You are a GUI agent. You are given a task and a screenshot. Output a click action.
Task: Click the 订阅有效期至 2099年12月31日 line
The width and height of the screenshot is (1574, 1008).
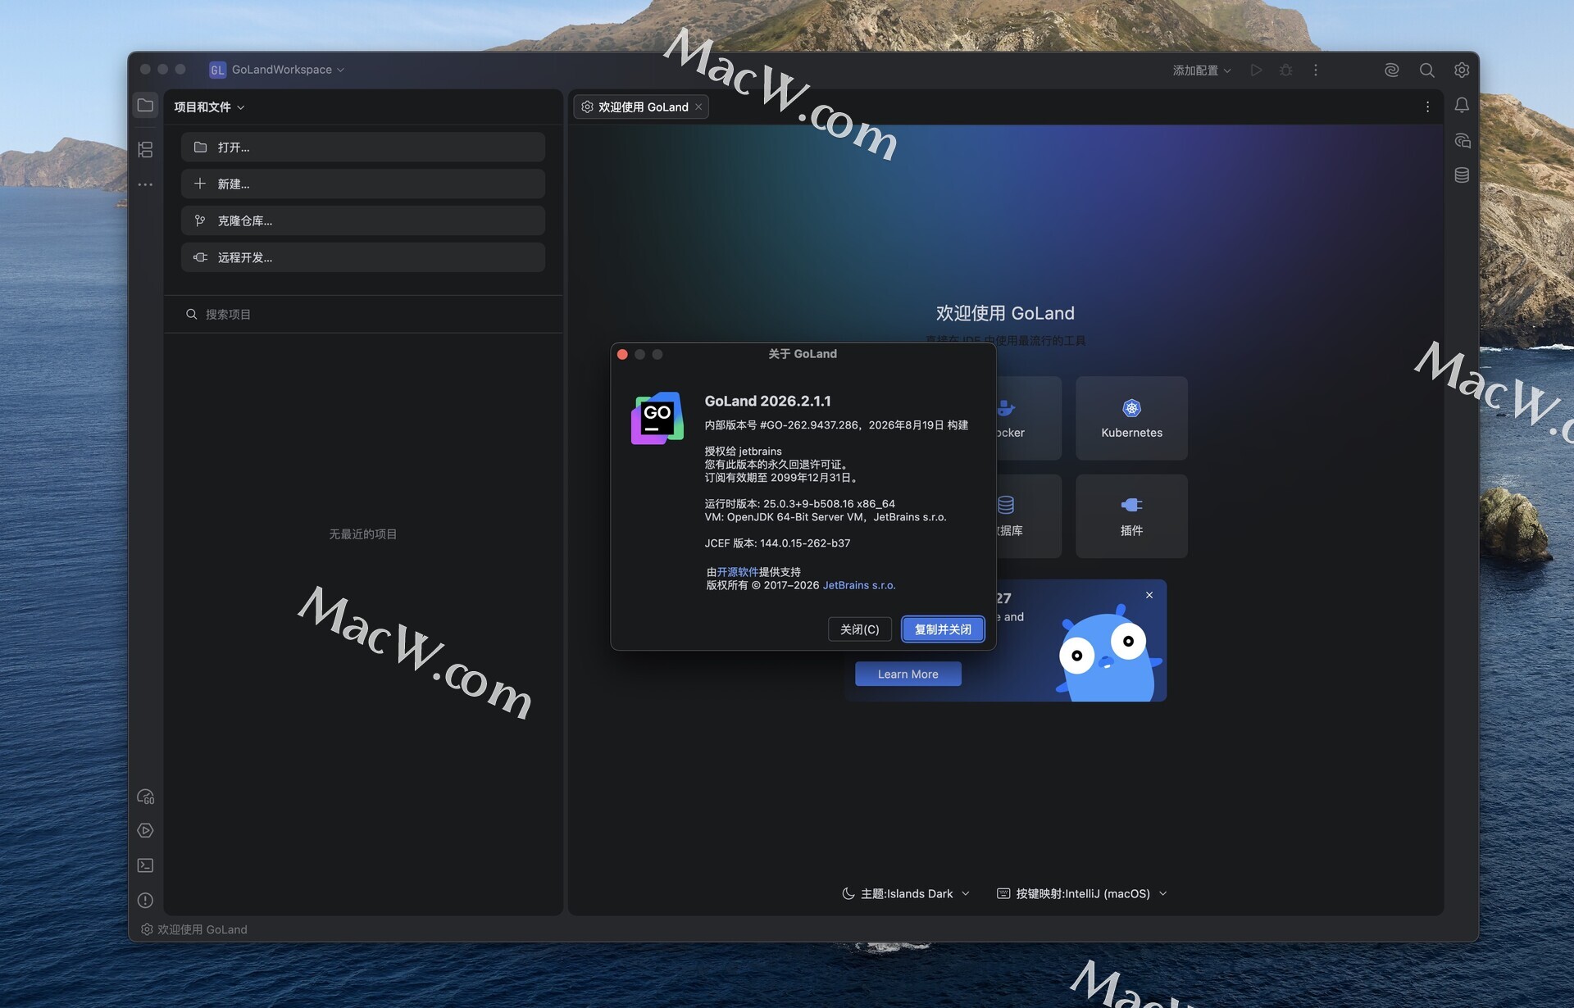click(781, 478)
